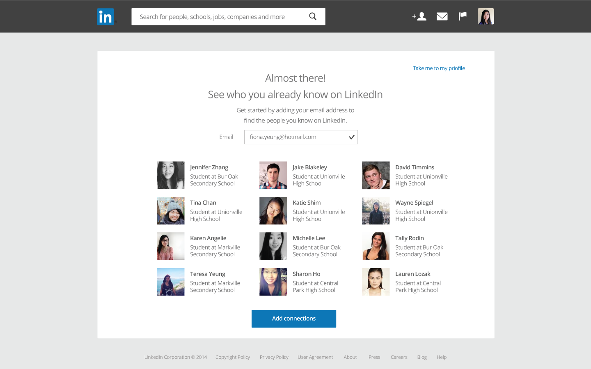Open Privacy Policy footer link
Viewport: 591px width, 369px height.
[274, 357]
